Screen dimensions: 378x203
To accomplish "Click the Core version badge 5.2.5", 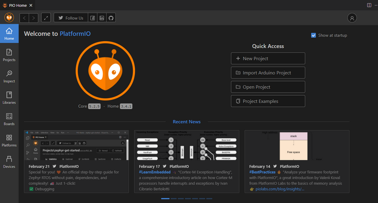I will click(94, 106).
